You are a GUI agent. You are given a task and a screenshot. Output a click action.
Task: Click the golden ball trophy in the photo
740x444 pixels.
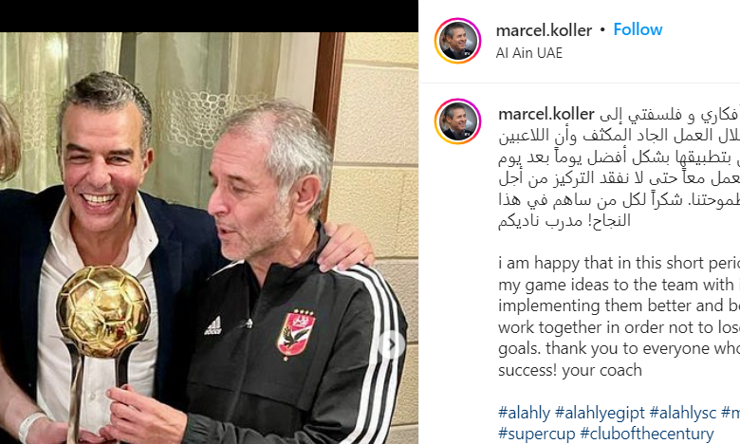click(102, 312)
